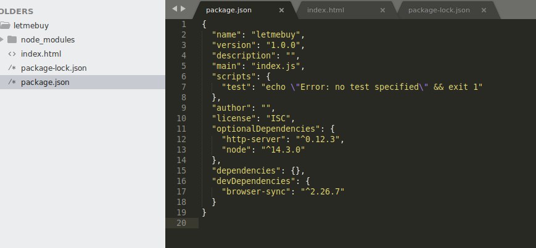
Task: Click the "scripts" key text
Action: pyautogui.click(x=234, y=76)
